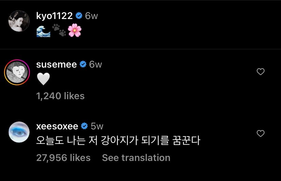Open kyo1122's profile picture
The width and height of the screenshot is (281, 181).
pos(19,21)
